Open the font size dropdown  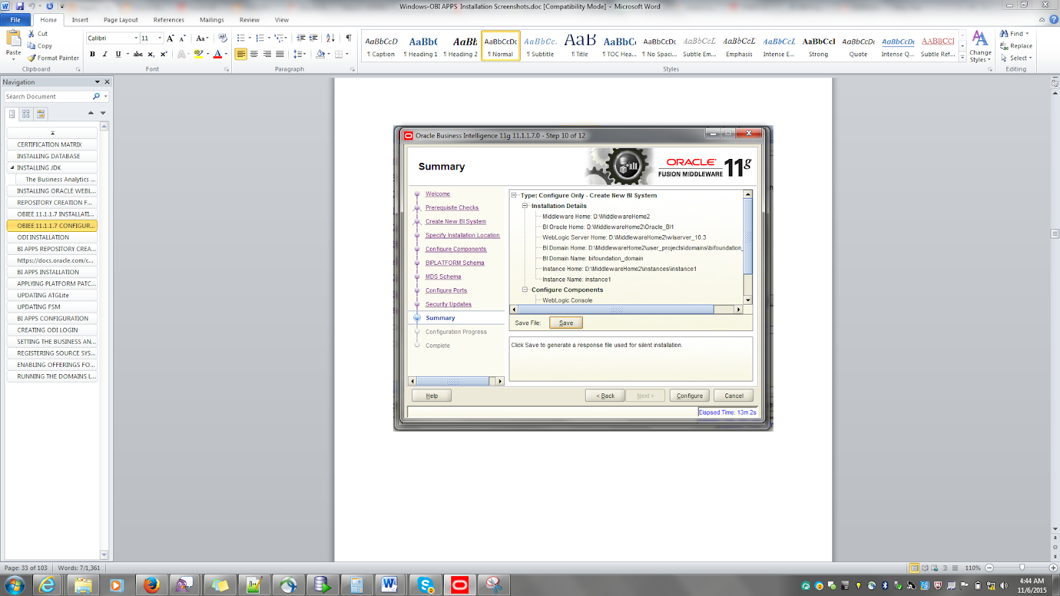click(160, 38)
